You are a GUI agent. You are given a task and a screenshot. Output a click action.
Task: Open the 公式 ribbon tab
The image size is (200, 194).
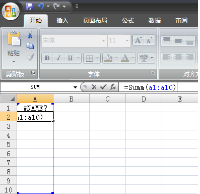[x=128, y=21]
